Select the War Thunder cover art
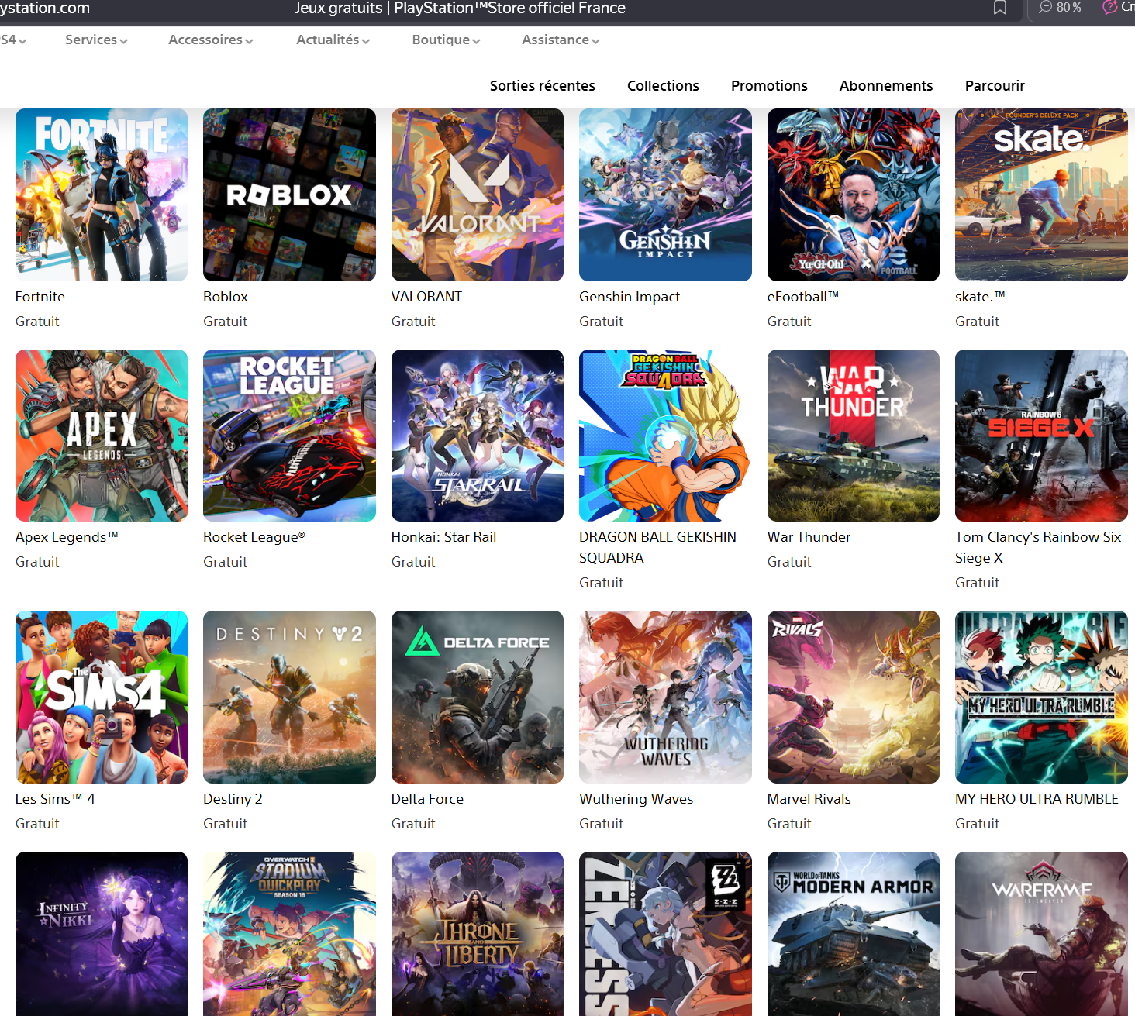Screen dimensions: 1135x1016 click(854, 436)
